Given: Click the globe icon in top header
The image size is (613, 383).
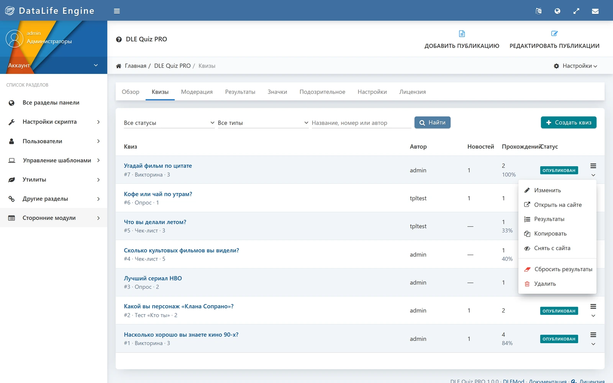Looking at the screenshot, I should [557, 11].
